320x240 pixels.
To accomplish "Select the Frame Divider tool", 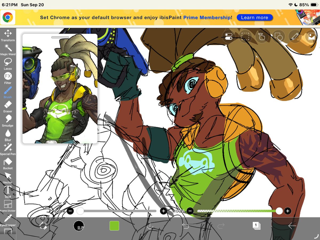I will (8, 206).
